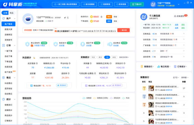Select the 30日 period option
The width and height of the screenshot is (194, 125).
click(114, 57)
